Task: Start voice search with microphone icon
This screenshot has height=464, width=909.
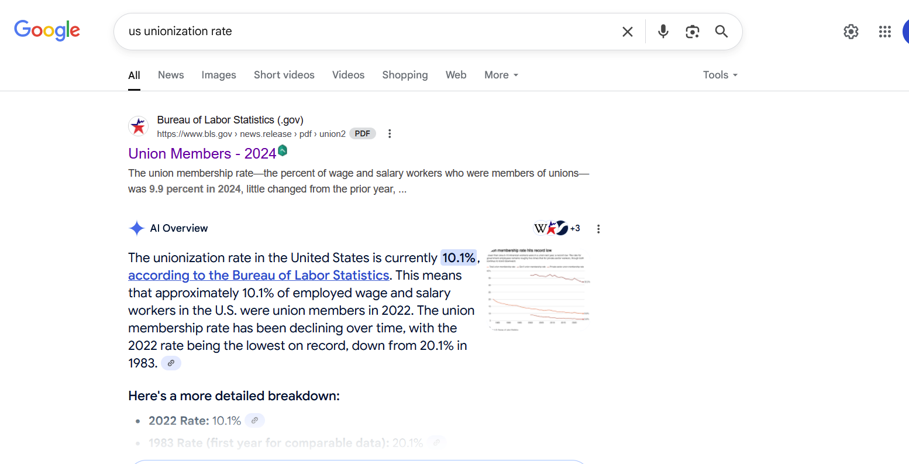Action: point(663,32)
